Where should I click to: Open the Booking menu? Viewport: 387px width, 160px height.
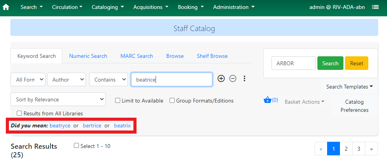click(x=191, y=7)
